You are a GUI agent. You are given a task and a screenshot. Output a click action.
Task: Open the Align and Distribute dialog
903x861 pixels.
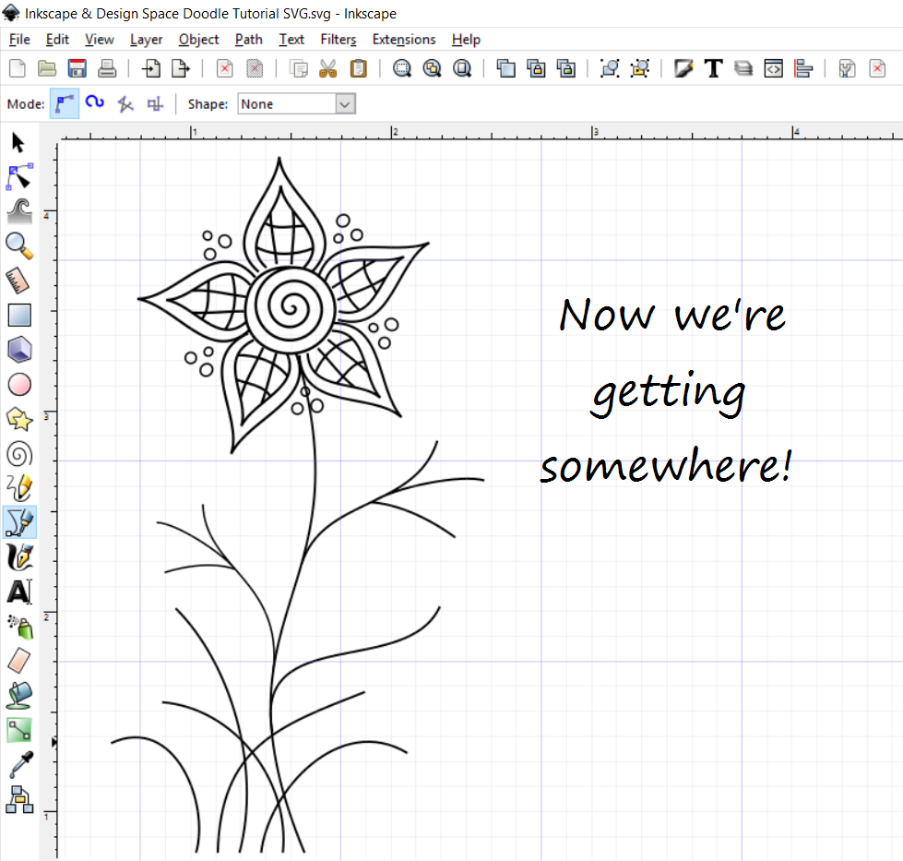(802, 67)
